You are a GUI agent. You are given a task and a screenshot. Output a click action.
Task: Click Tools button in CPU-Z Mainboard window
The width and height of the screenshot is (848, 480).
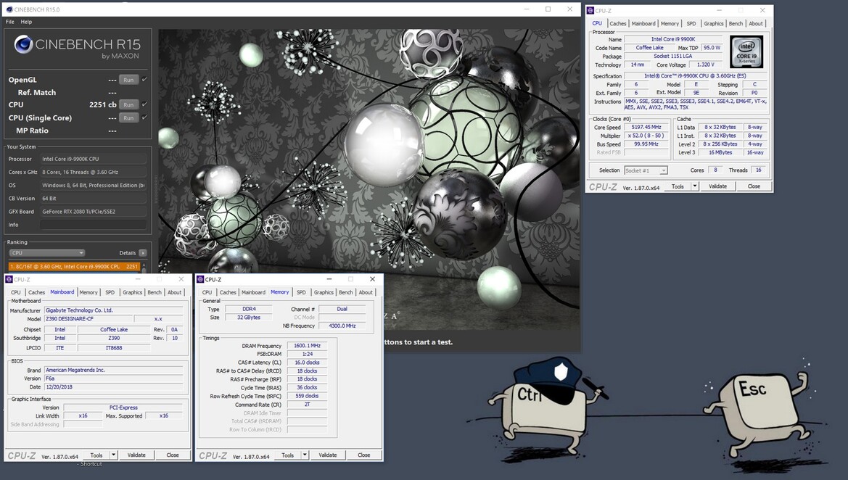[x=96, y=455]
